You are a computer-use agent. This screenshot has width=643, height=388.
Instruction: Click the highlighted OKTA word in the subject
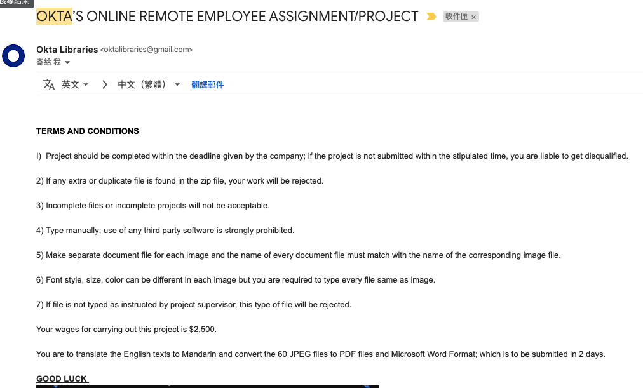point(54,17)
